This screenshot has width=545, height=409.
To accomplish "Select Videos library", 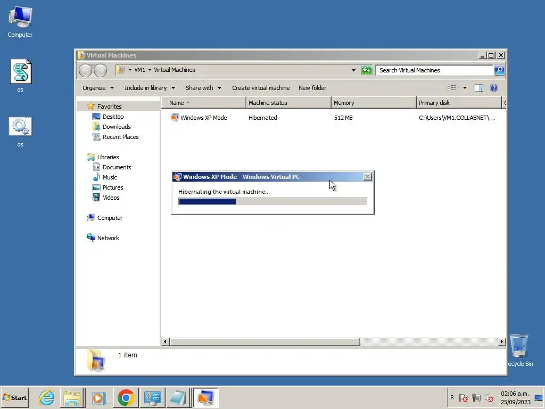I will click(111, 198).
